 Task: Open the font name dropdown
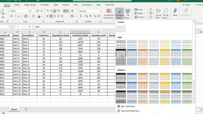click(x=28, y=11)
